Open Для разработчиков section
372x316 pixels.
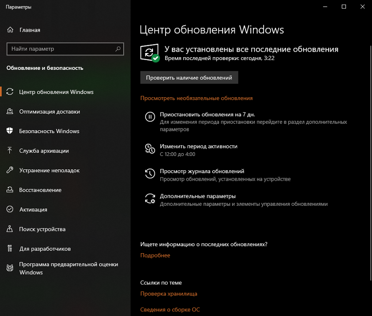pyautogui.click(x=45, y=249)
